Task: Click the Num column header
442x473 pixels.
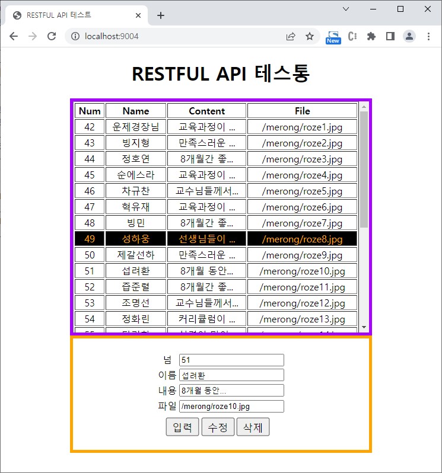Action: click(x=90, y=111)
